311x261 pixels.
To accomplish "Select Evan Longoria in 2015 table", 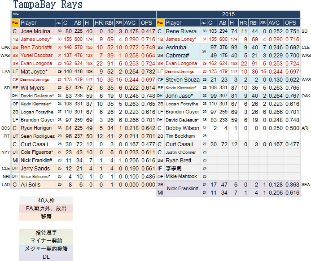I will 183,63.
